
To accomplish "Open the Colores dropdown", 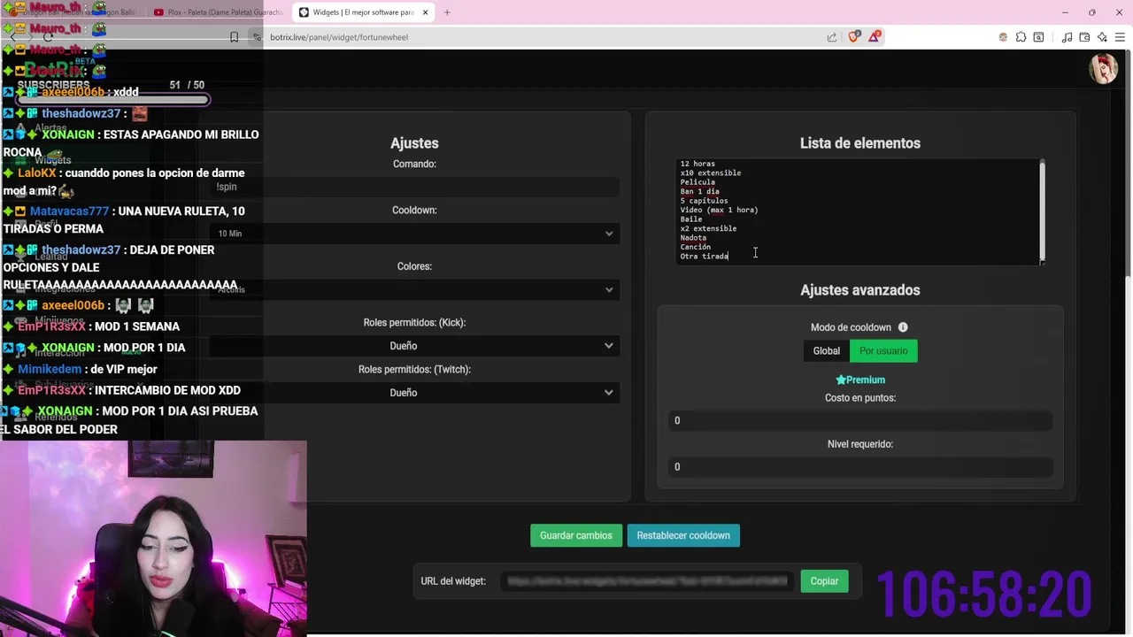I will tap(414, 289).
